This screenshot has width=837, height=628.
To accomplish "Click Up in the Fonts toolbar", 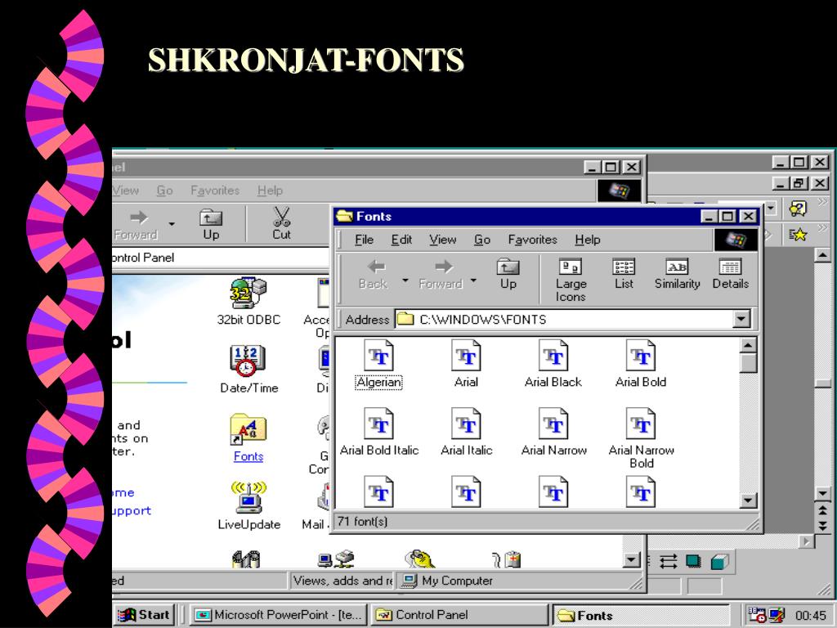I will pos(508,275).
